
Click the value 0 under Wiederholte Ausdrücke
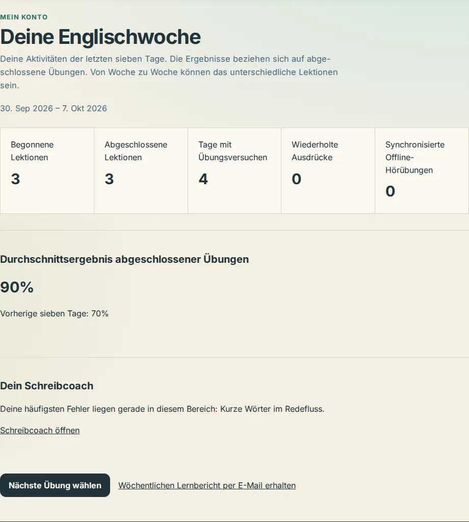point(296,179)
